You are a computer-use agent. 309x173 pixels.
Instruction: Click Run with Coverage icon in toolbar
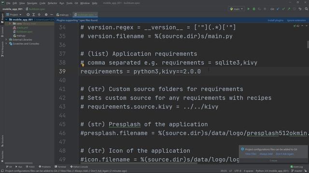259,9
